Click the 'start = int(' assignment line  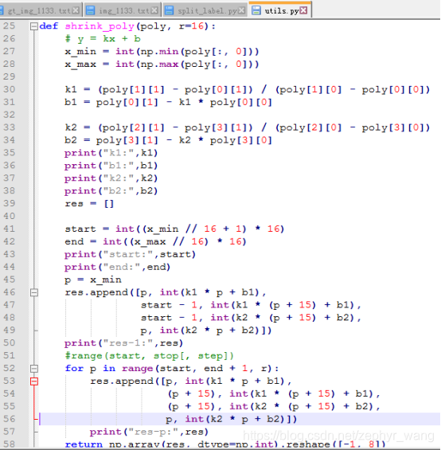pyautogui.click(x=174, y=229)
